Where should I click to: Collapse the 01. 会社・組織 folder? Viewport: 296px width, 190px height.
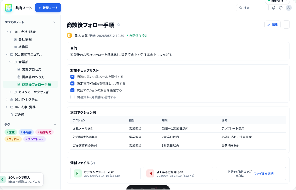(x=7, y=32)
